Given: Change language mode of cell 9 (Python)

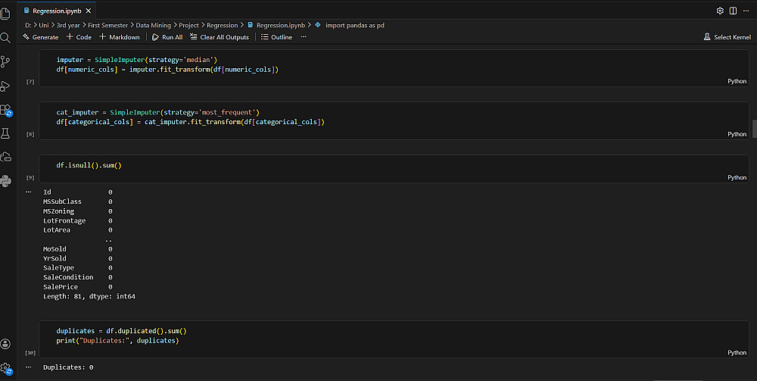Looking at the screenshot, I should click(x=737, y=178).
